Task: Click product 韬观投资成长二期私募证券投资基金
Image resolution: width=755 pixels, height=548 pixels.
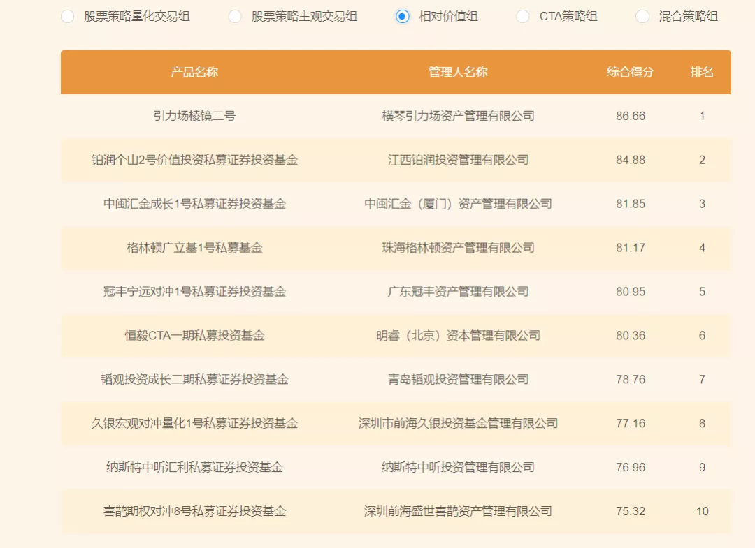Action: click(x=194, y=379)
